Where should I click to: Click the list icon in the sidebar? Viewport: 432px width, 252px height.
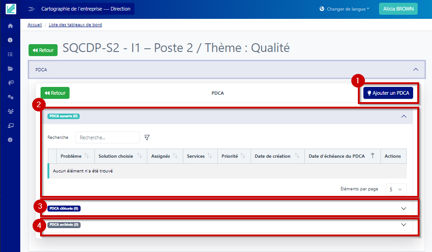coord(10,54)
